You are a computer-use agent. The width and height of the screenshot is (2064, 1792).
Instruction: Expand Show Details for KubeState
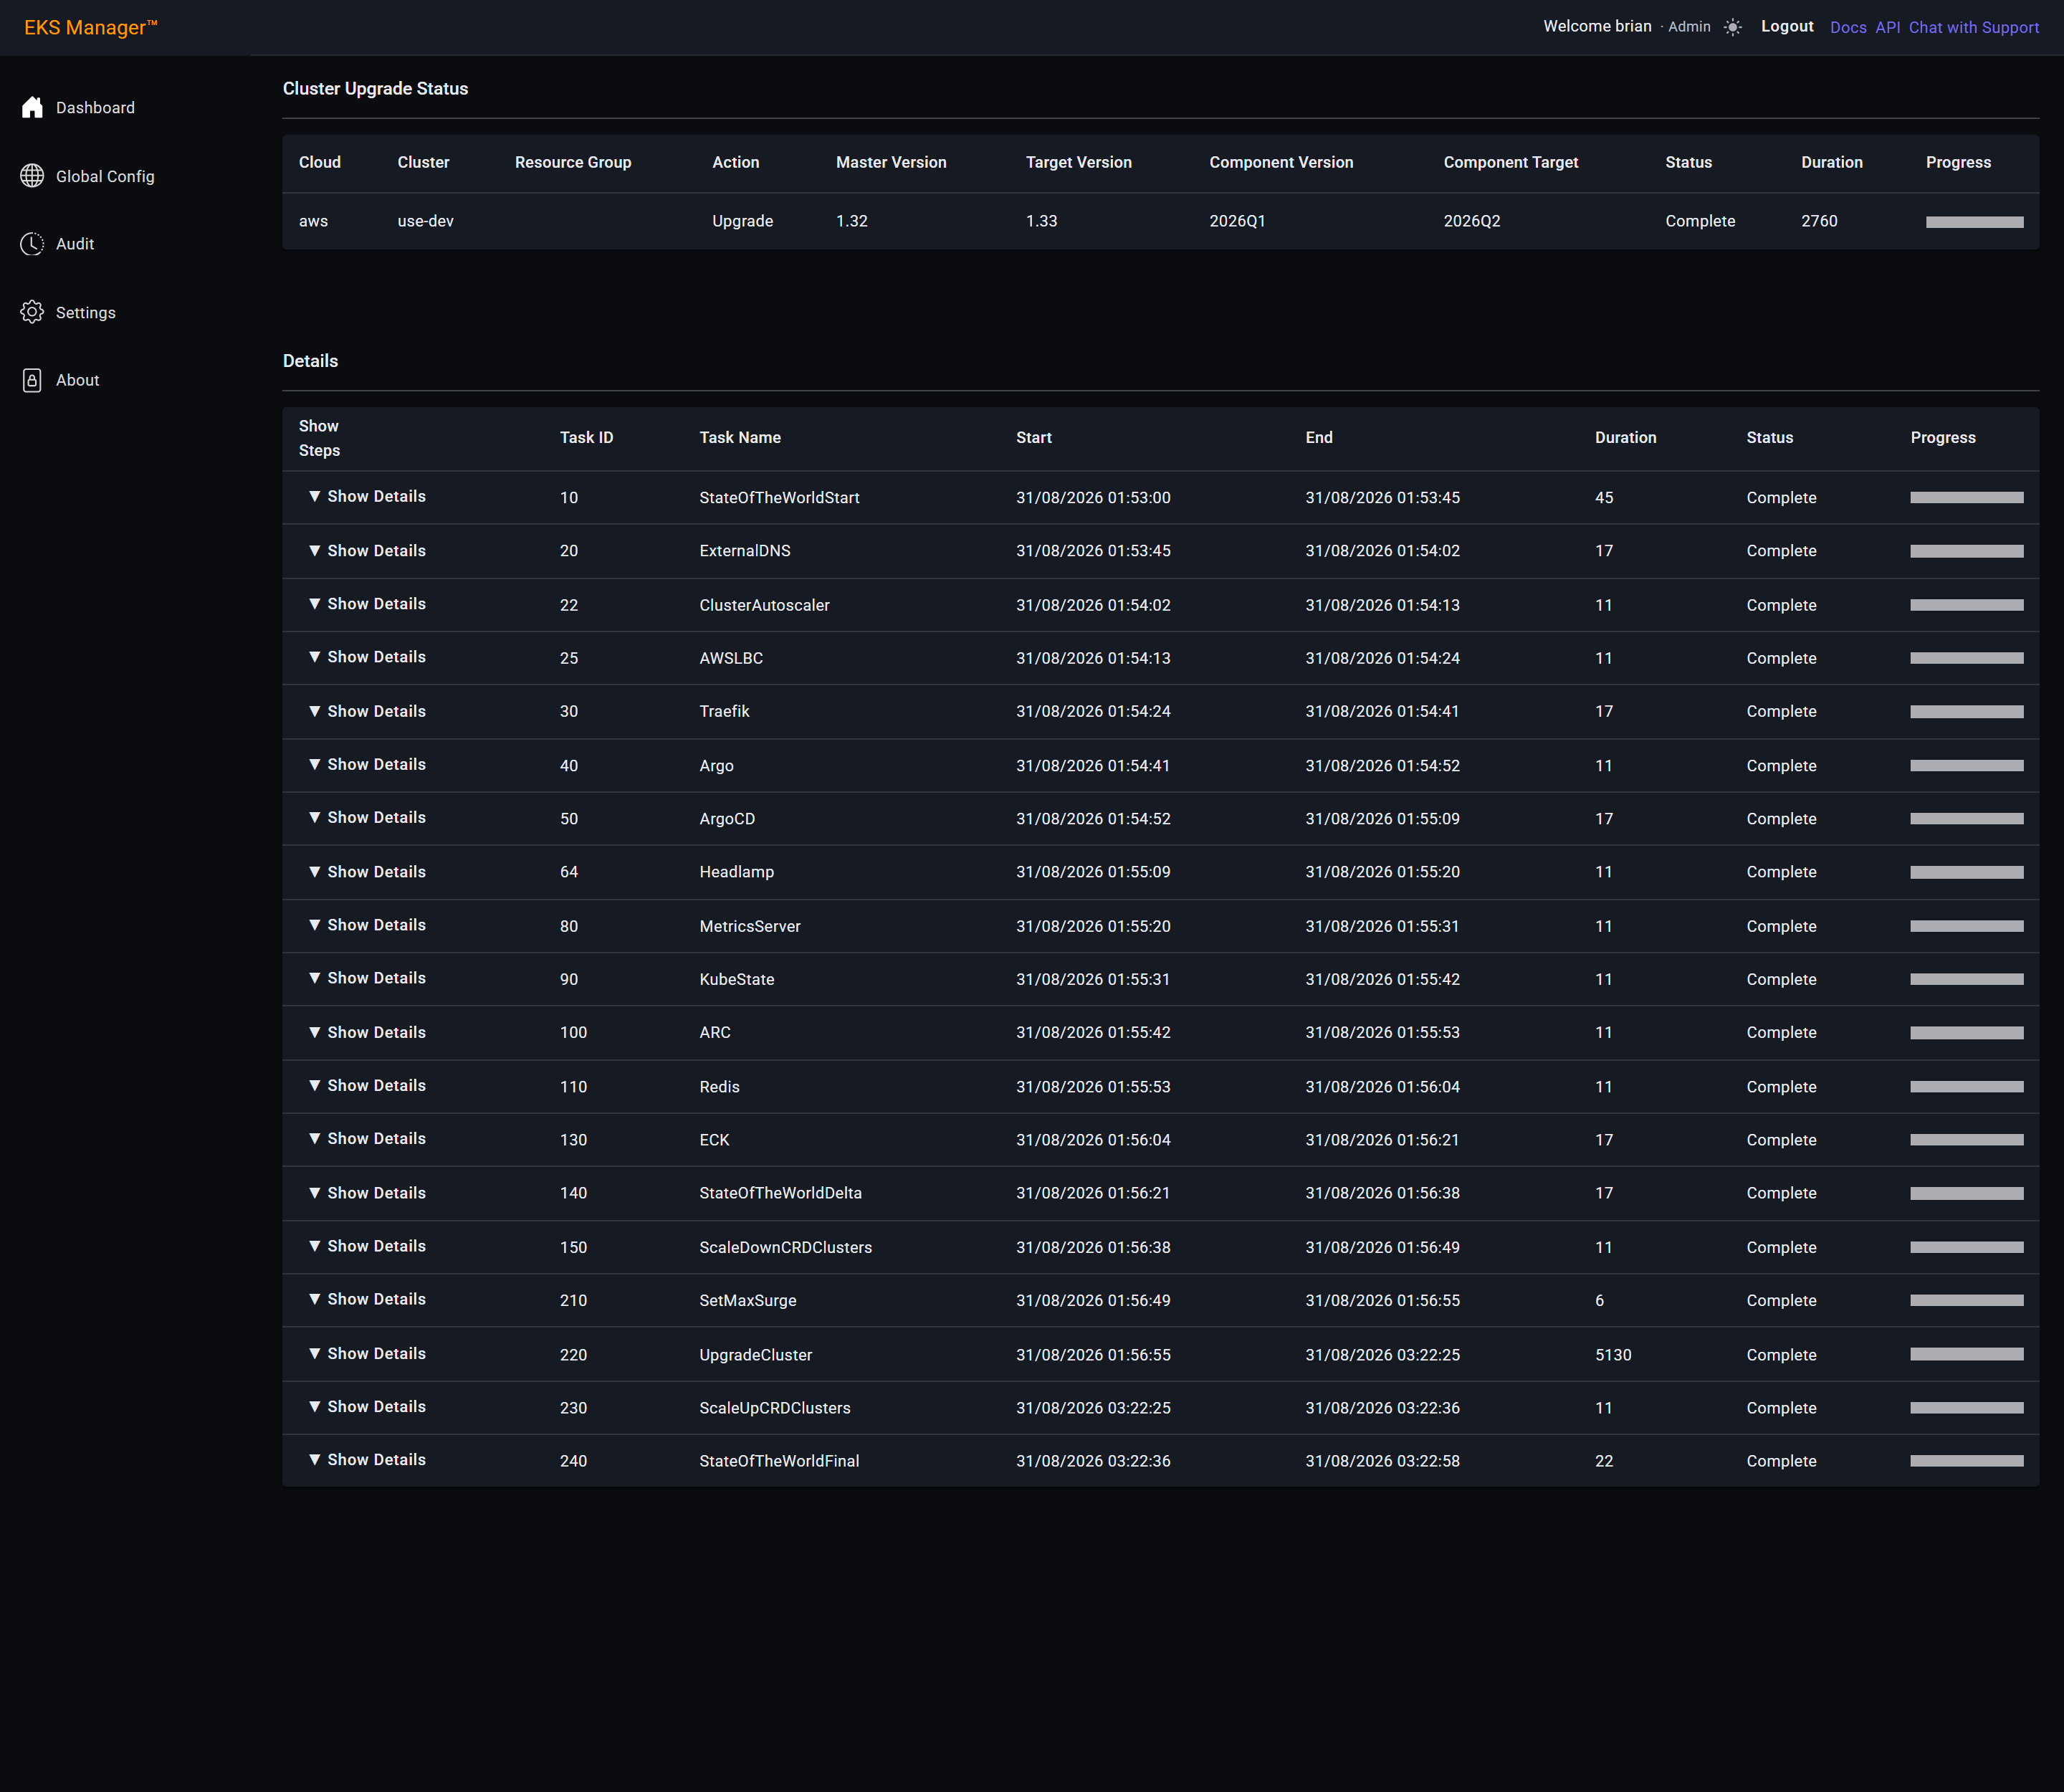(367, 978)
